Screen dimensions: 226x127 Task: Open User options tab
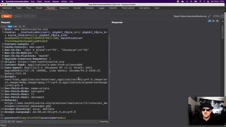[144, 8]
